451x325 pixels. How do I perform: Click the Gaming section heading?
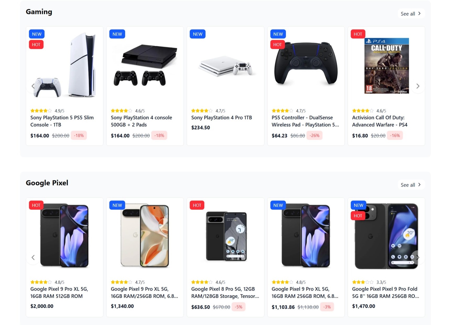click(x=39, y=12)
